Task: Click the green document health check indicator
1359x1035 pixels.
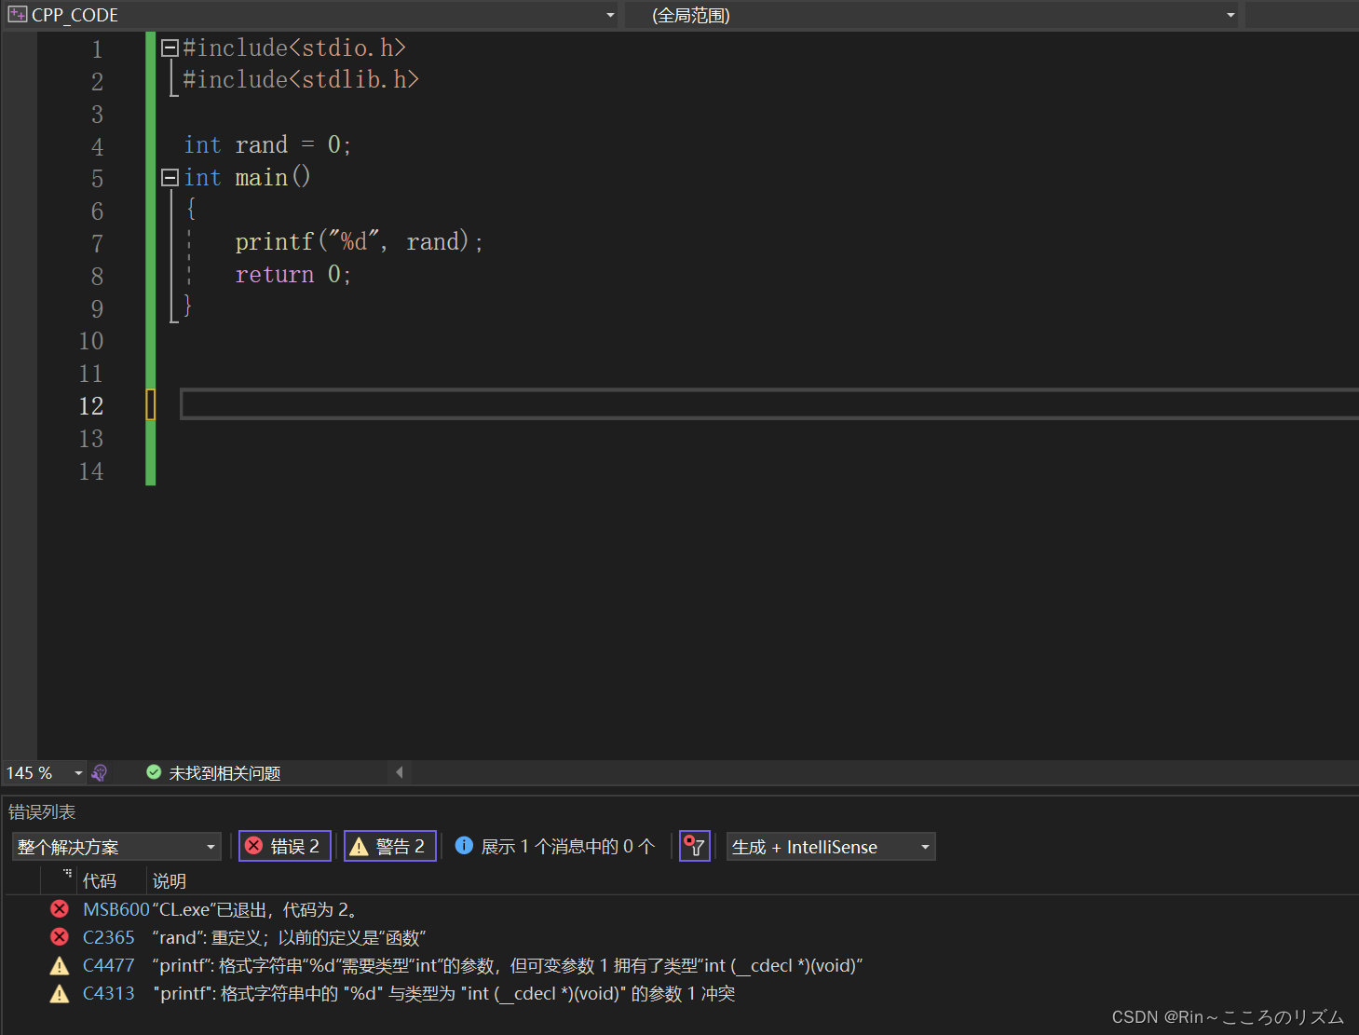Action: click(154, 772)
